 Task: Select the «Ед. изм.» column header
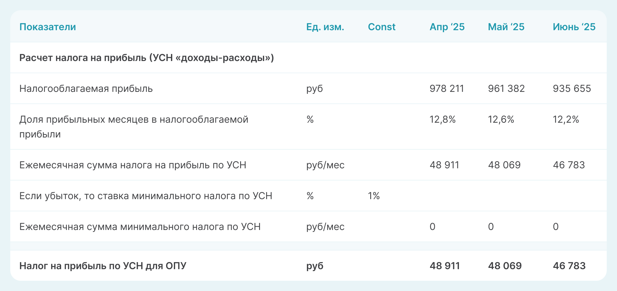pyautogui.click(x=325, y=27)
